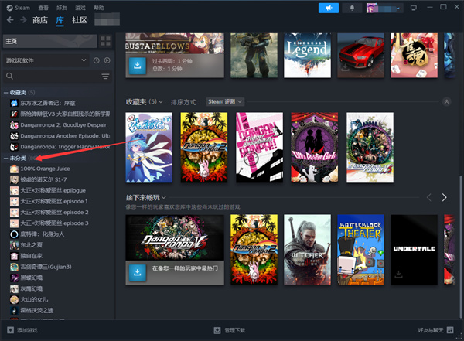Go forward with the right arrow
Screen dimensions: 464x341
(x=23, y=20)
